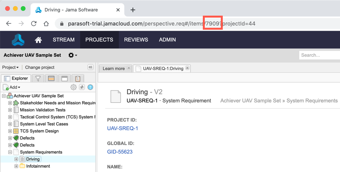The image size is (340, 172).
Task: Switch to the Explorer tab
Action: pos(16,78)
